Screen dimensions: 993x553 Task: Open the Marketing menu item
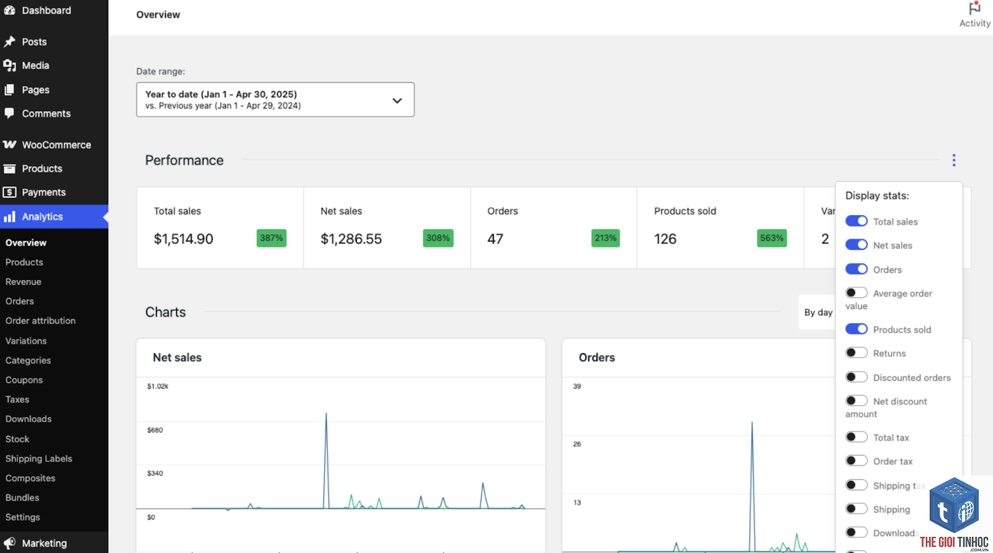tap(44, 543)
